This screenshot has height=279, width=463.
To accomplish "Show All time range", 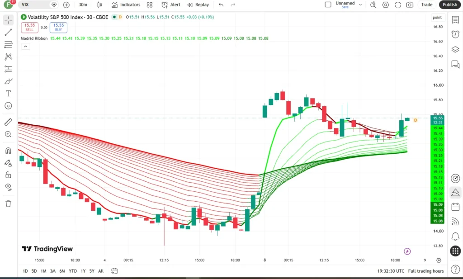I will [x=101, y=271].
